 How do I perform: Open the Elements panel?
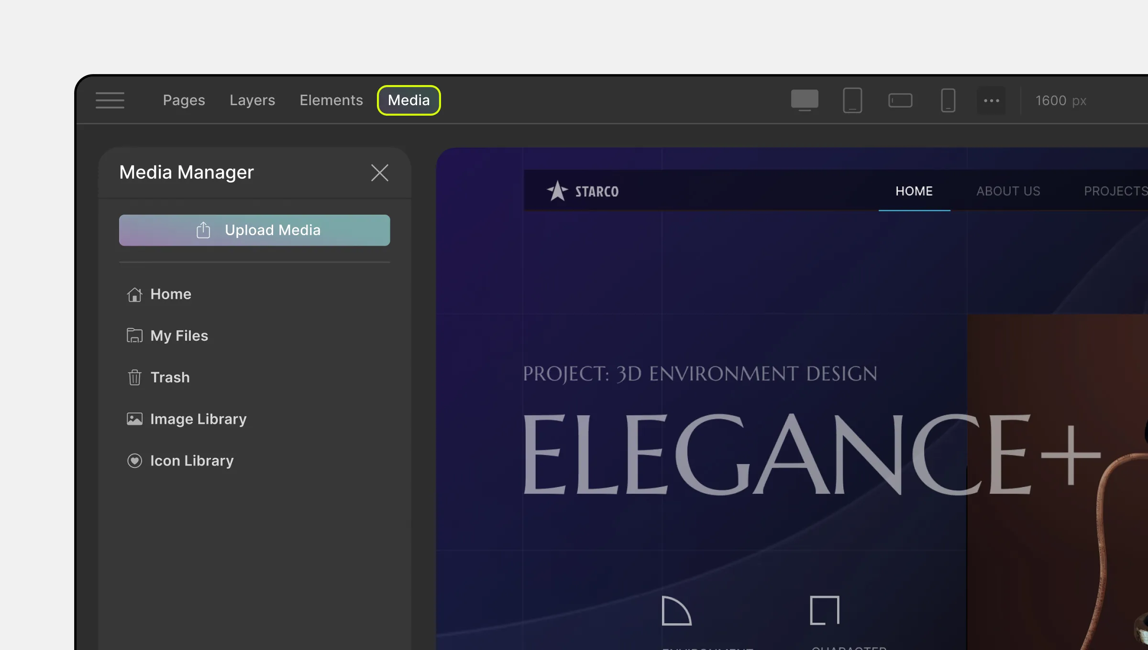(x=331, y=100)
